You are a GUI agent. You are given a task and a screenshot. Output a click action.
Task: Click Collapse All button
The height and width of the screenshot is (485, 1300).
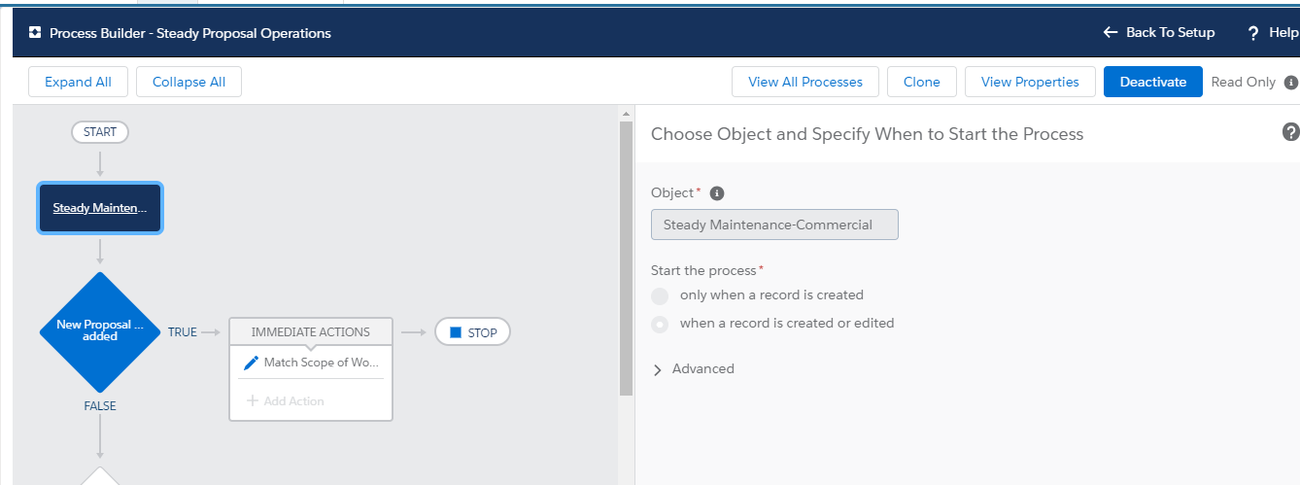point(188,83)
